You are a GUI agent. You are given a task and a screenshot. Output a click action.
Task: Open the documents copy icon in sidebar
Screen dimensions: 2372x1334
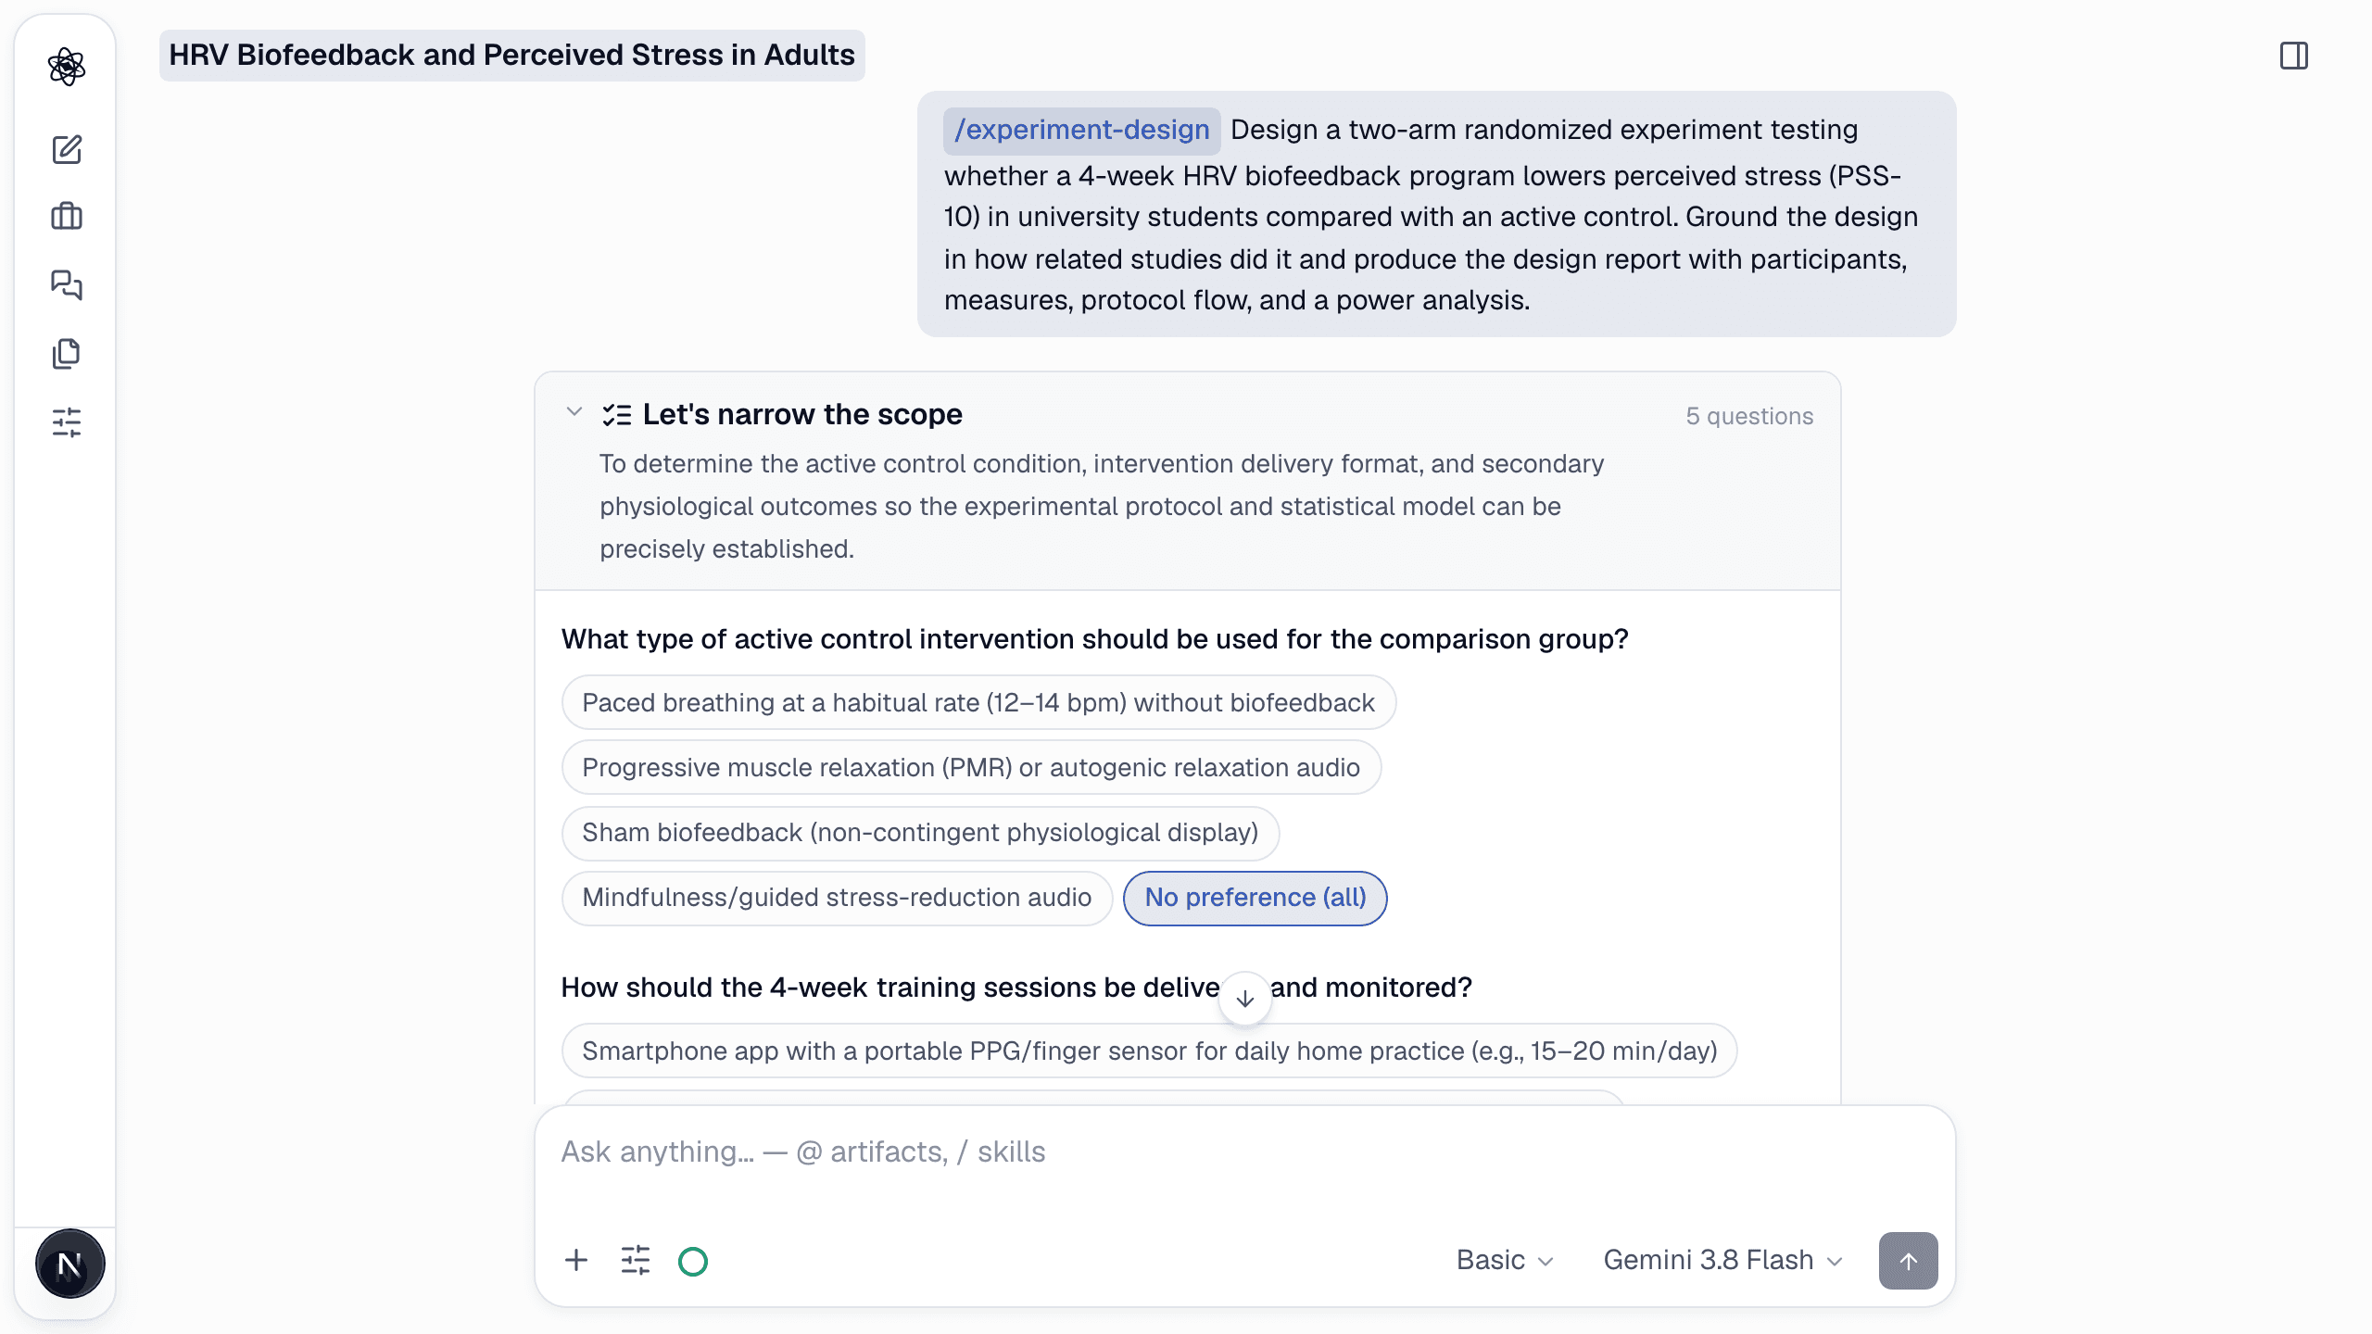click(67, 354)
